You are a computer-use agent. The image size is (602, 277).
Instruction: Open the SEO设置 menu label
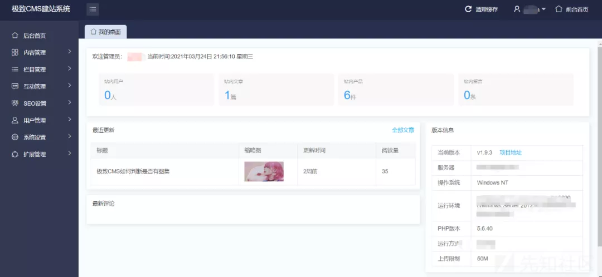coord(35,103)
